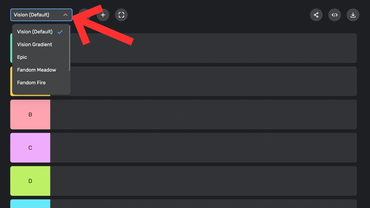Click the dropdown chevron arrow
Viewport: 370px width, 208px height.
click(65, 15)
